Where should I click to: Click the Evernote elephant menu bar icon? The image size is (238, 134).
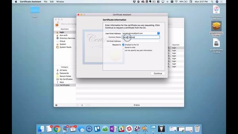click(150, 1)
